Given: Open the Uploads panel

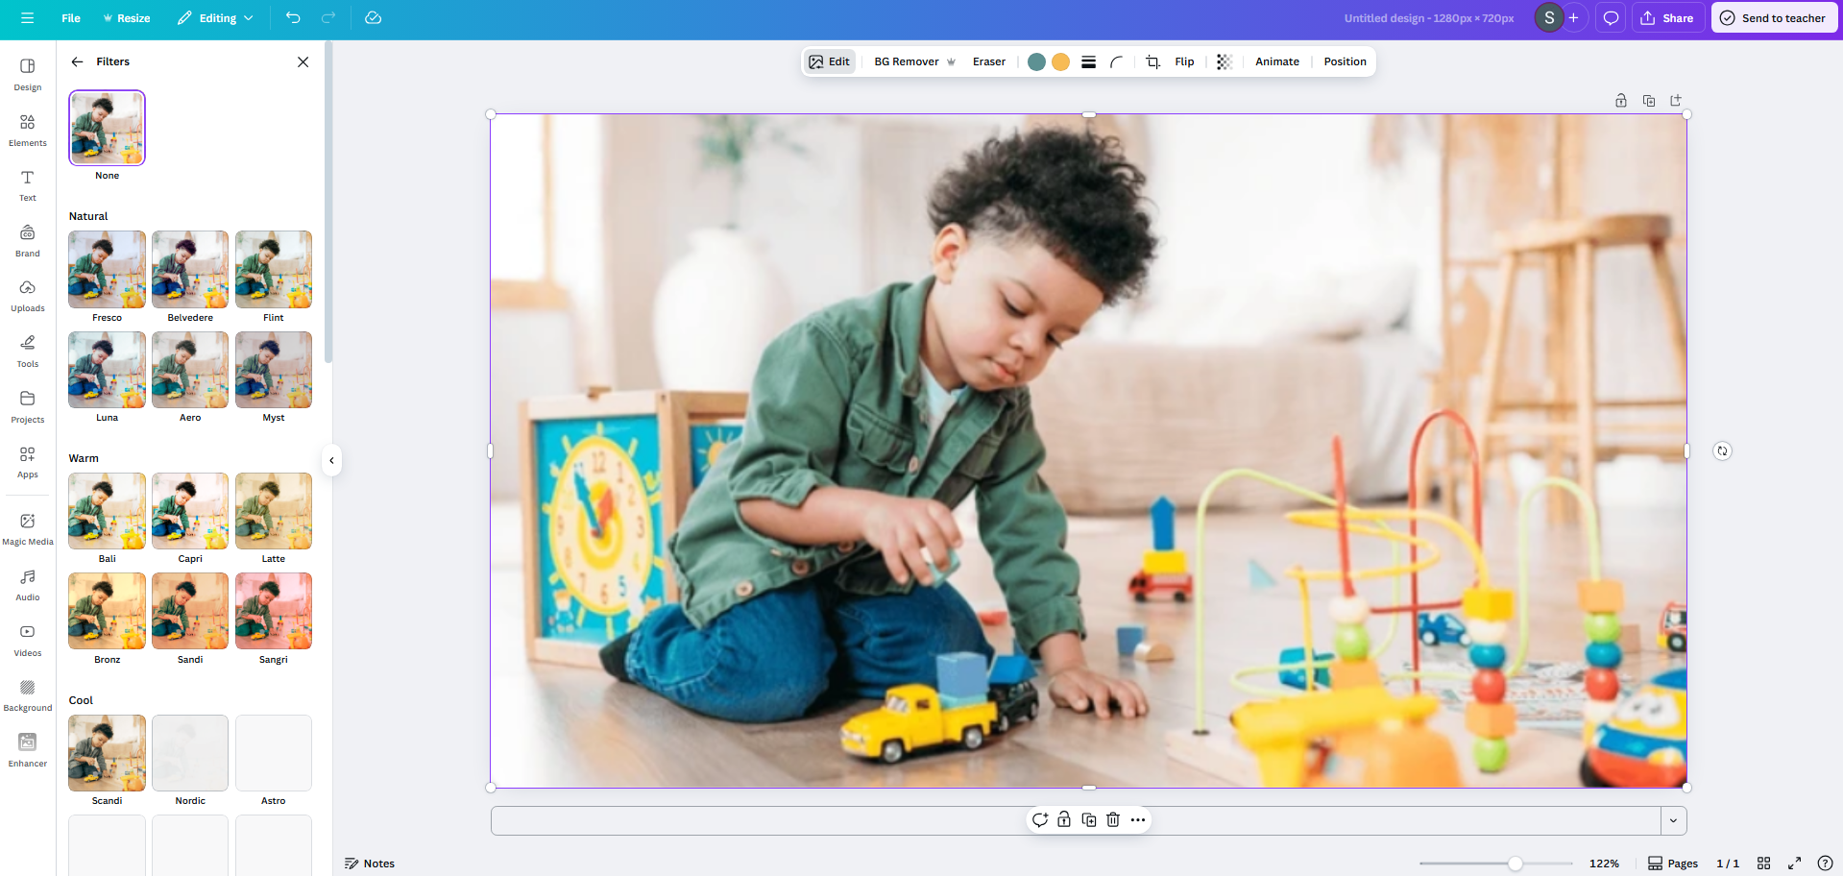Looking at the screenshot, I should (27, 295).
